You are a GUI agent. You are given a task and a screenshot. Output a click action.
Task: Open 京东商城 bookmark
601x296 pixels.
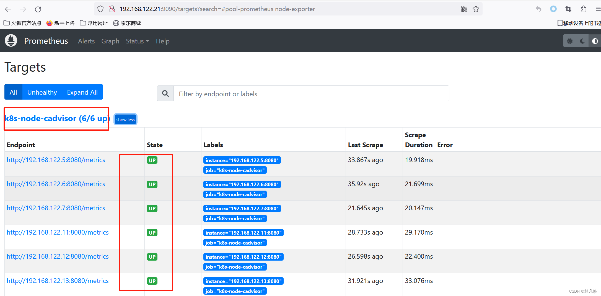(127, 23)
